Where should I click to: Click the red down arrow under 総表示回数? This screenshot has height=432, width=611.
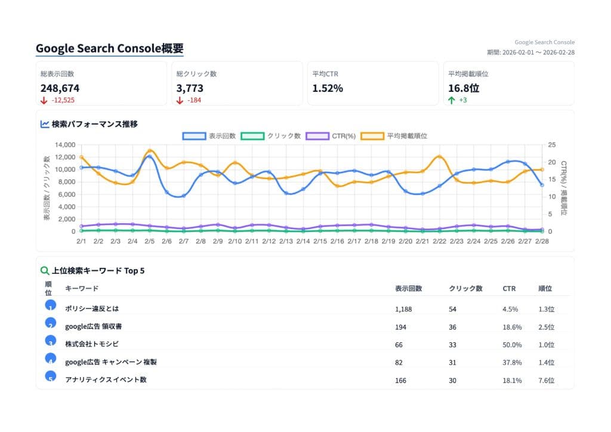(x=44, y=100)
